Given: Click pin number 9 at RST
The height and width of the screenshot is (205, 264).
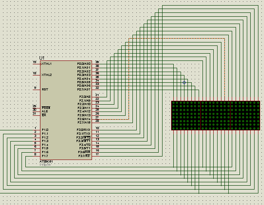Looking at the screenshot, I should [35, 88].
